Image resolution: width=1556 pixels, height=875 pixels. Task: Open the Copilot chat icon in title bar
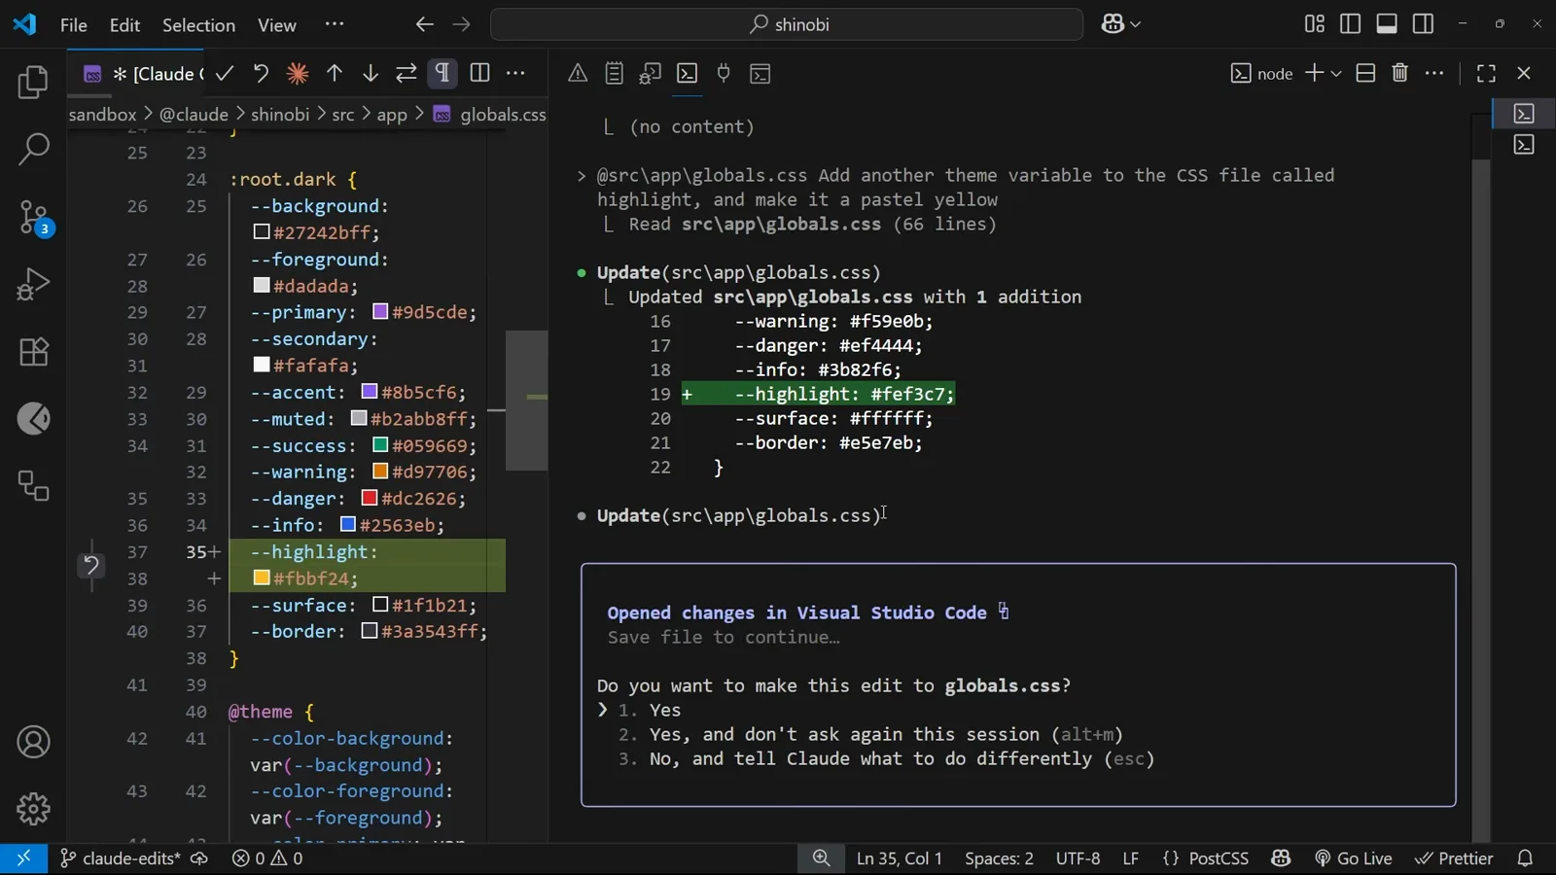[x=1114, y=24]
